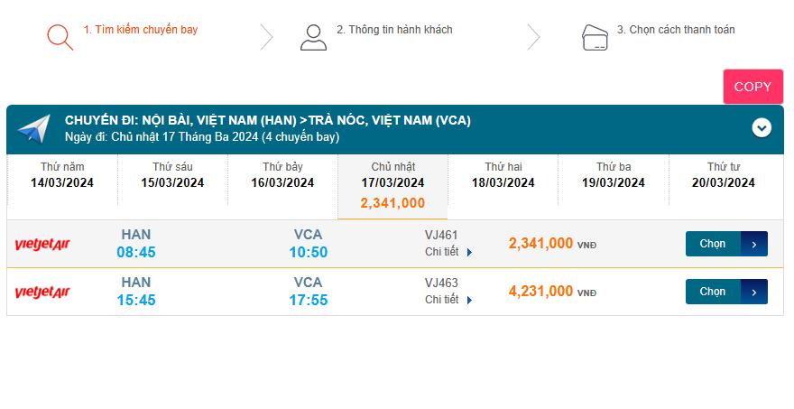
Task: Collapse the departure flight panel chevron
Action: pyautogui.click(x=762, y=128)
